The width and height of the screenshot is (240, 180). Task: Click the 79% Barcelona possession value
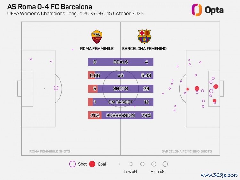[x=146, y=115]
